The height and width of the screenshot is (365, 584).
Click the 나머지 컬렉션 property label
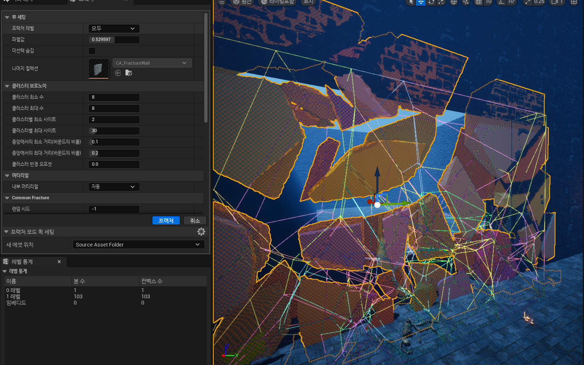(x=25, y=69)
